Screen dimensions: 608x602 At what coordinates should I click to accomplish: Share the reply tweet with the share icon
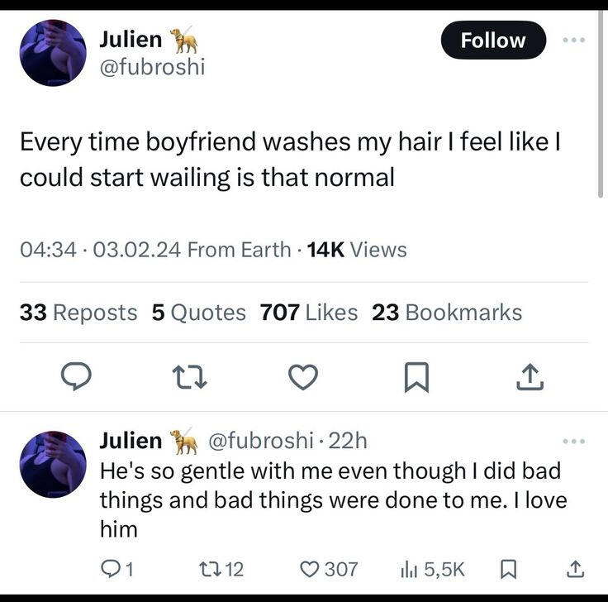click(x=575, y=570)
